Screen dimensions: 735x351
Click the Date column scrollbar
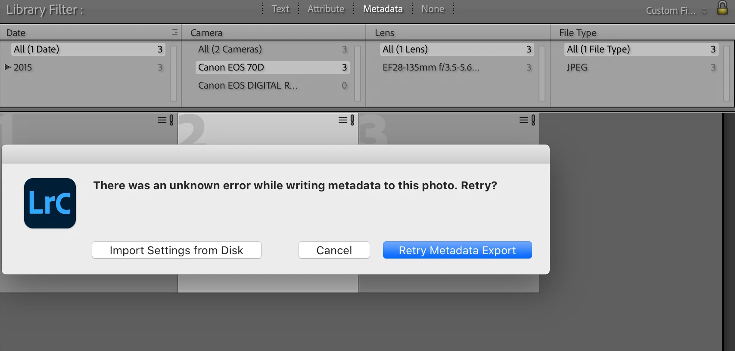pyautogui.click(x=173, y=73)
